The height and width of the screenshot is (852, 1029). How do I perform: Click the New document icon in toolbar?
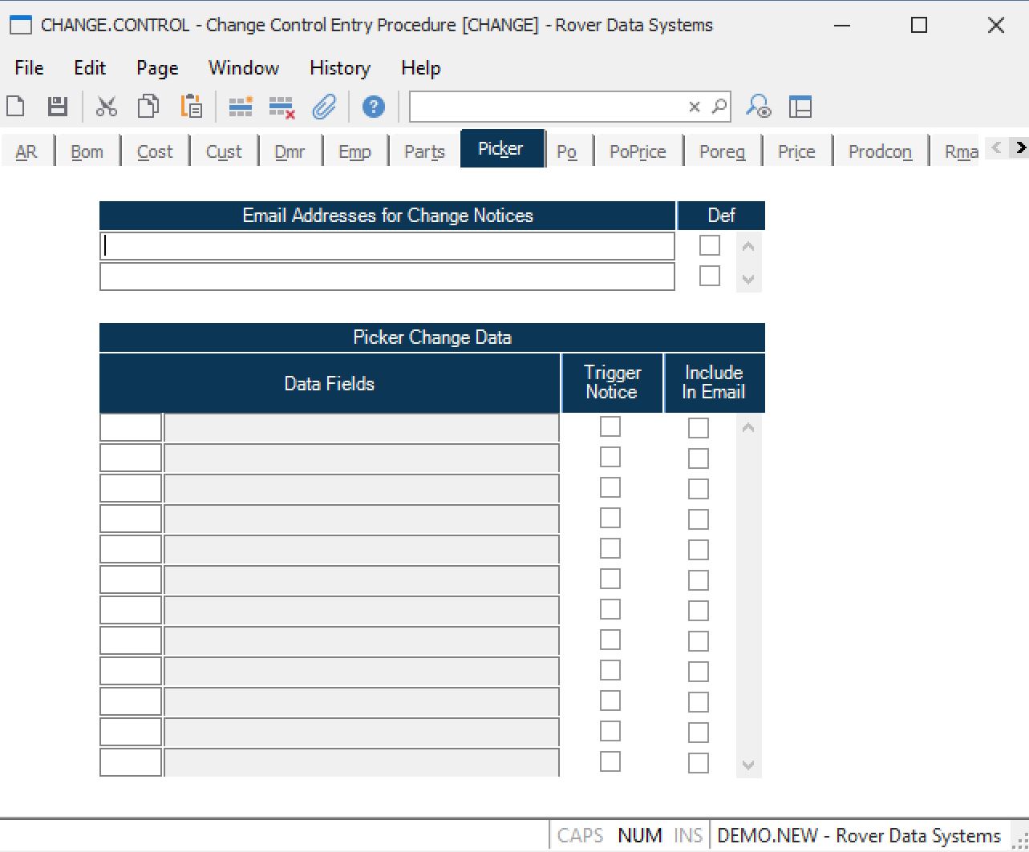16,107
